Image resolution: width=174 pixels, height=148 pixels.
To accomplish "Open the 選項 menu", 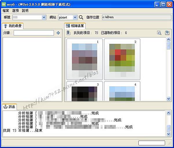I will (x=15, y=11).
